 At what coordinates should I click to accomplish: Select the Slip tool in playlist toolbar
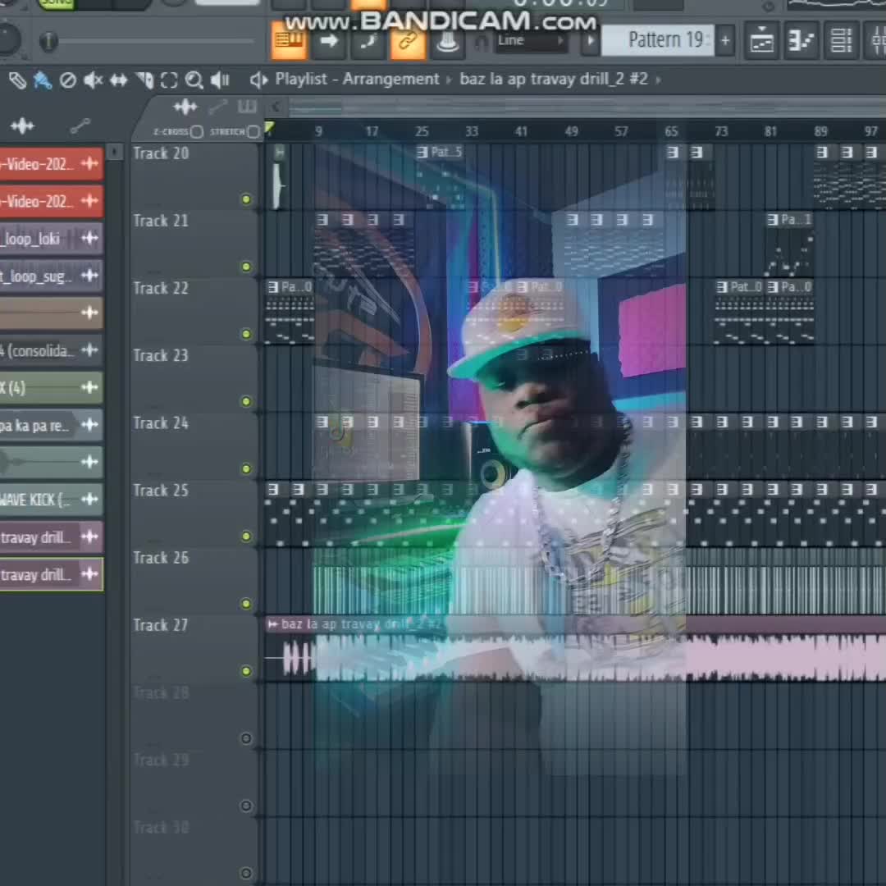point(119,80)
